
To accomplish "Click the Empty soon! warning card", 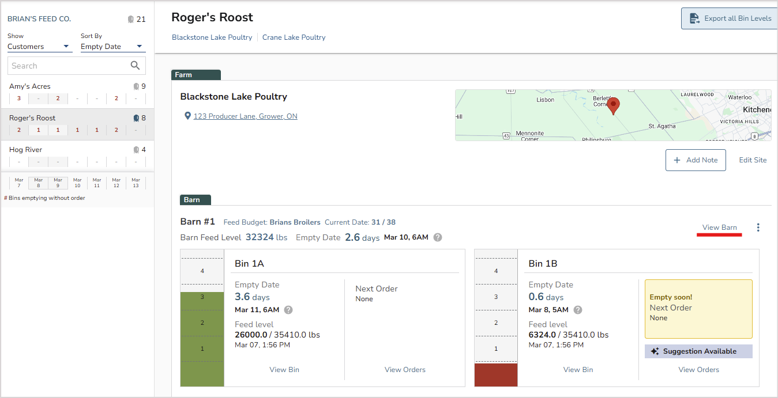I will coord(698,309).
